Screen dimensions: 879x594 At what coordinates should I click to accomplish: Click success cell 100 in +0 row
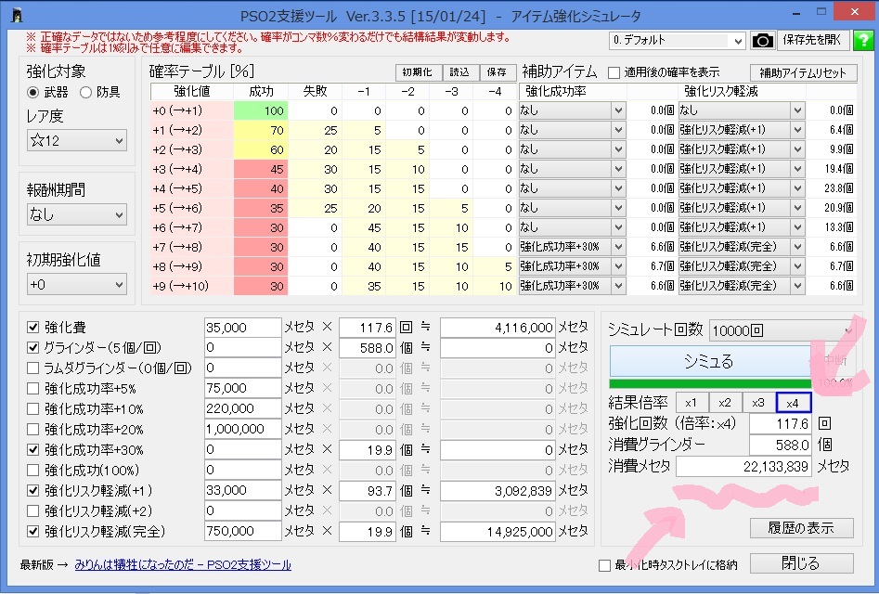pyautogui.click(x=261, y=110)
